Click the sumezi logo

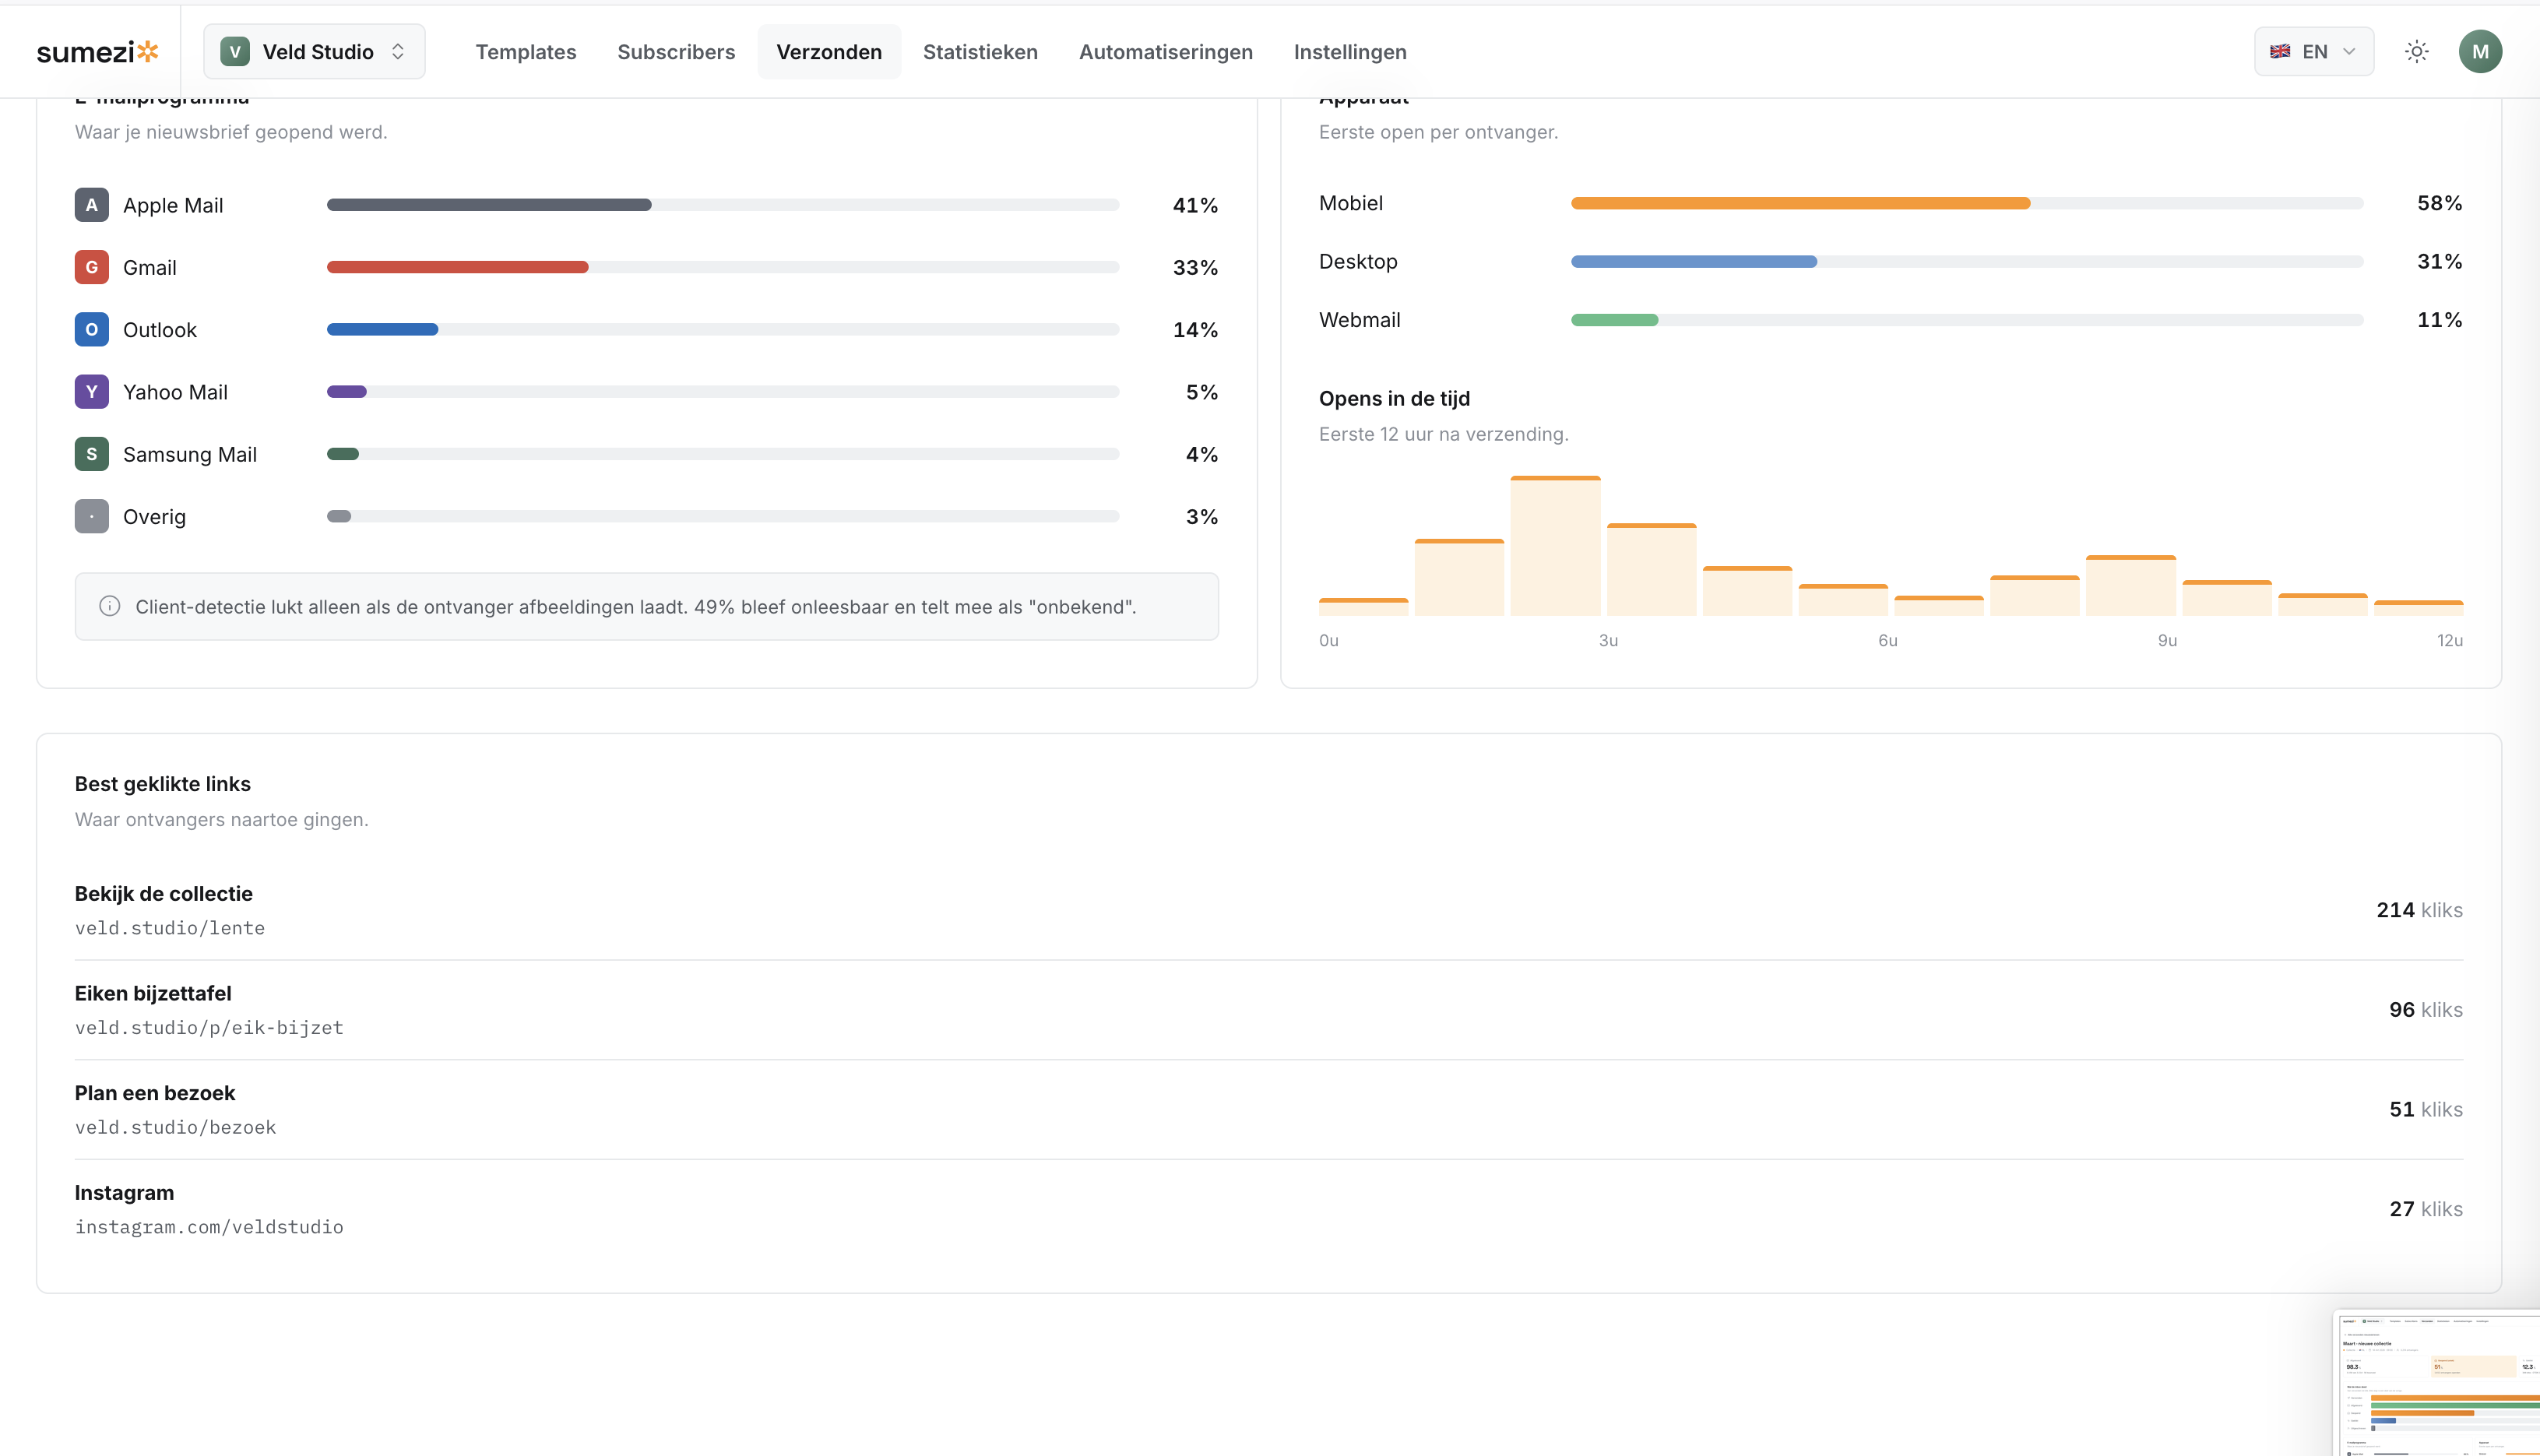97,52
